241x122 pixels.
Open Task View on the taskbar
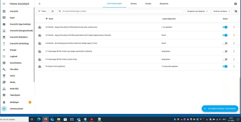click(x=32, y=119)
